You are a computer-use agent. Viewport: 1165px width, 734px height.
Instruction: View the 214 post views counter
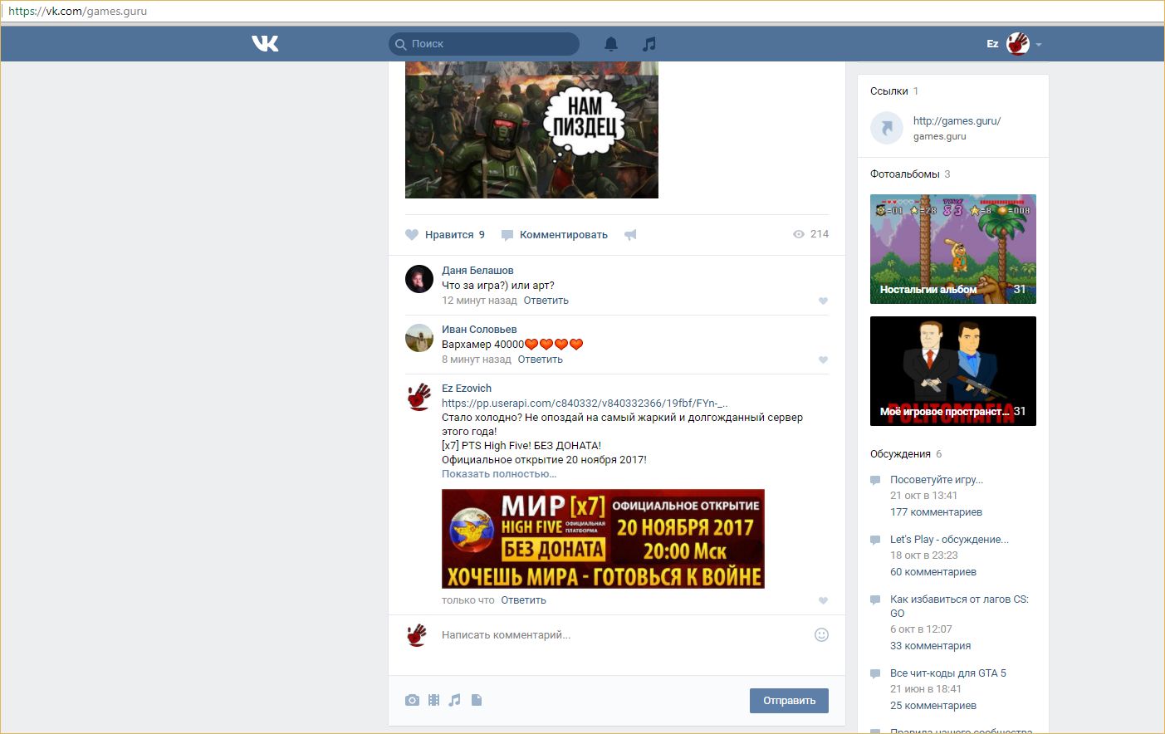[810, 234]
